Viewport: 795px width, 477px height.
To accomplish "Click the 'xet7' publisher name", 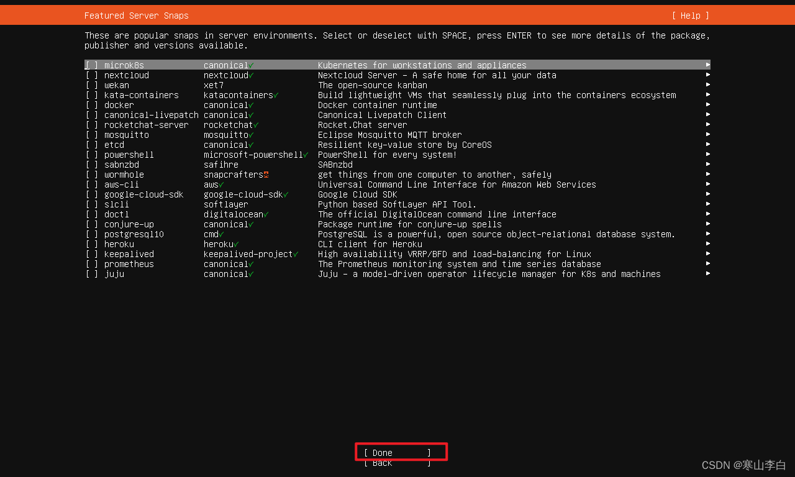I will click(214, 85).
